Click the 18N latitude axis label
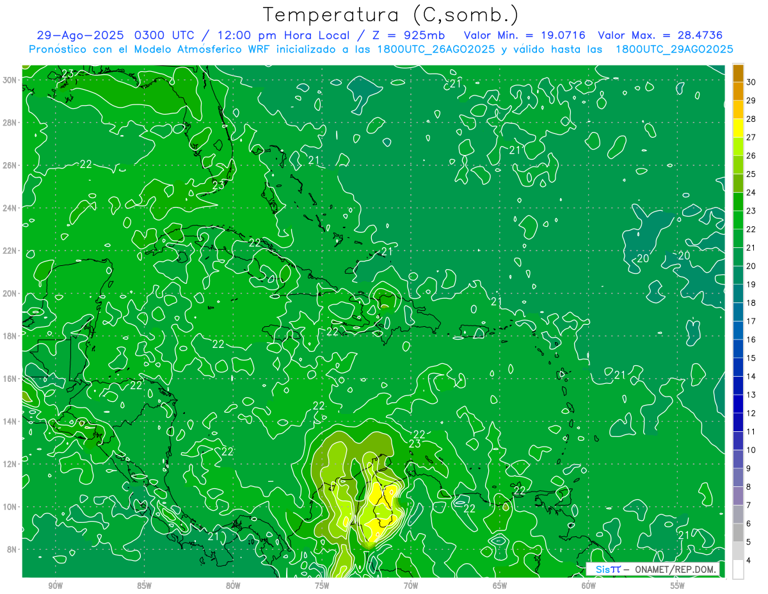Image resolution: width=768 pixels, height=594 pixels. coord(10,336)
